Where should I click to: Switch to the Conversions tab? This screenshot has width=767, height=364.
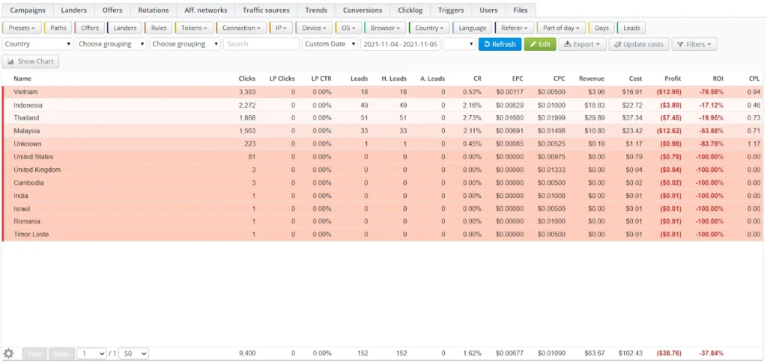point(363,10)
